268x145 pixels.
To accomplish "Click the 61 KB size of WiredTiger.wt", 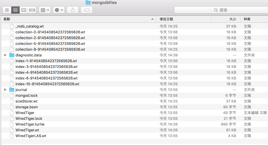I will [231, 130].
